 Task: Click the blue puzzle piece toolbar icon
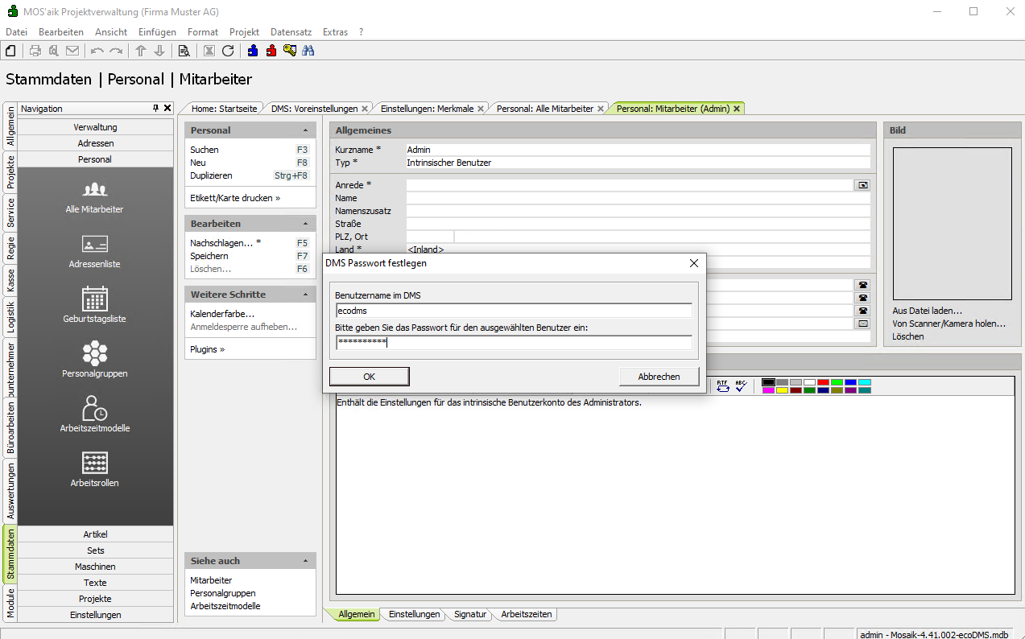point(253,51)
